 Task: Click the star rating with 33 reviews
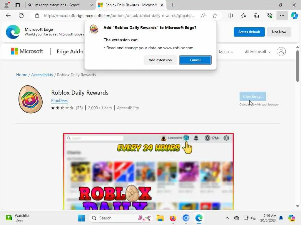point(67,108)
